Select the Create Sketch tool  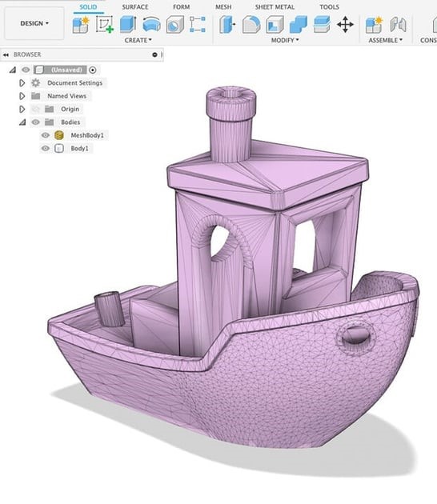[x=105, y=25]
